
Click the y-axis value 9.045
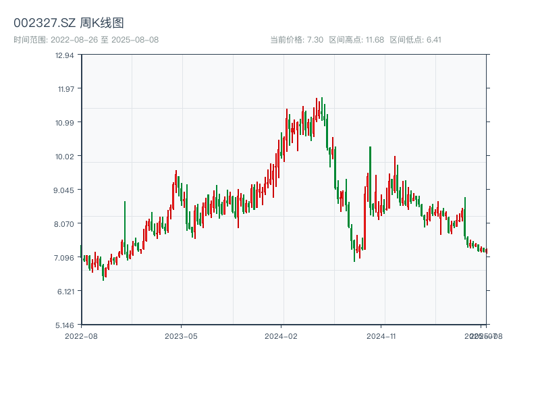(x=63, y=190)
